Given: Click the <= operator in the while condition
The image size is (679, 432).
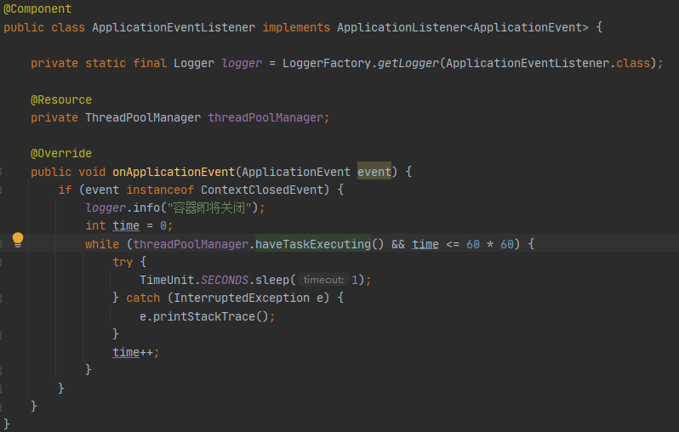Looking at the screenshot, I should coord(453,244).
